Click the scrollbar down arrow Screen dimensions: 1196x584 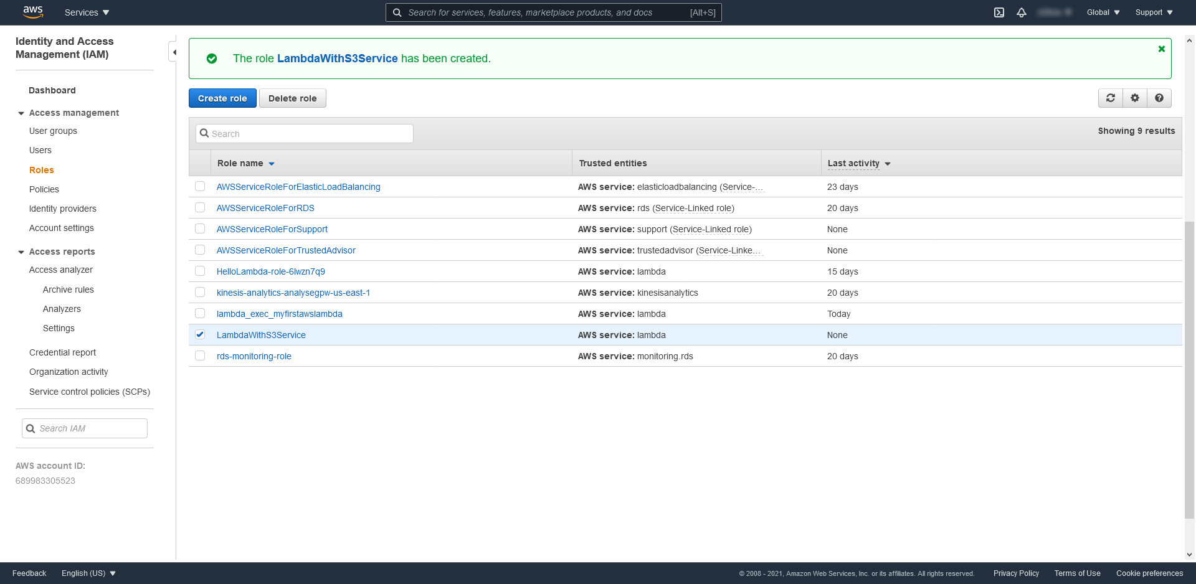coord(1189,555)
